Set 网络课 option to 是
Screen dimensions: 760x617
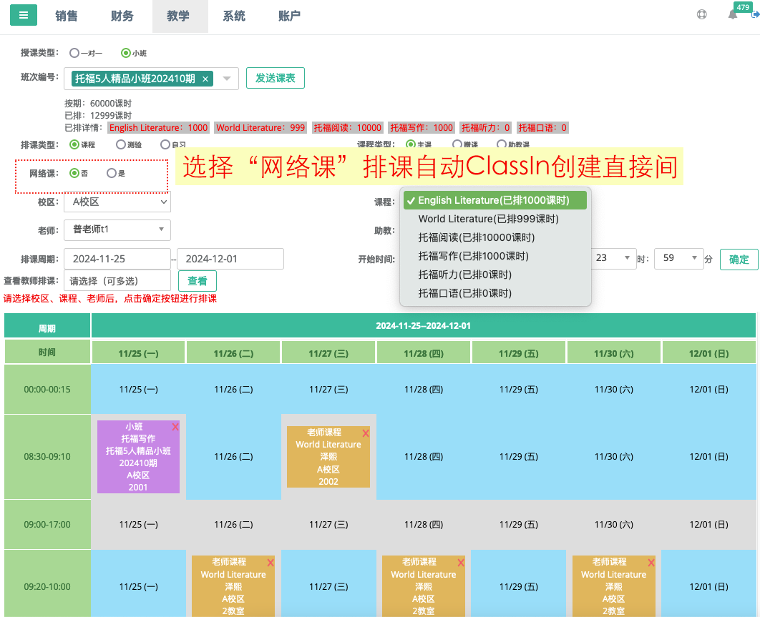coord(111,173)
